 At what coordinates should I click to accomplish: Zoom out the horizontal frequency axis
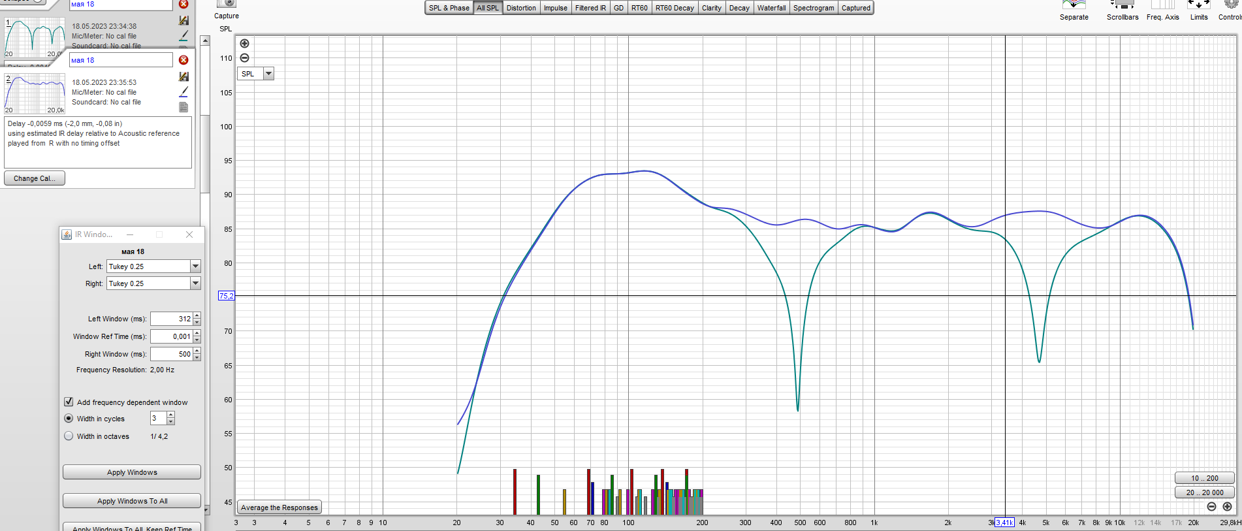point(1211,507)
